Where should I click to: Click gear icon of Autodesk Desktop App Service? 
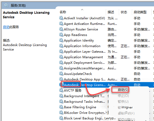tap(61, 79)
